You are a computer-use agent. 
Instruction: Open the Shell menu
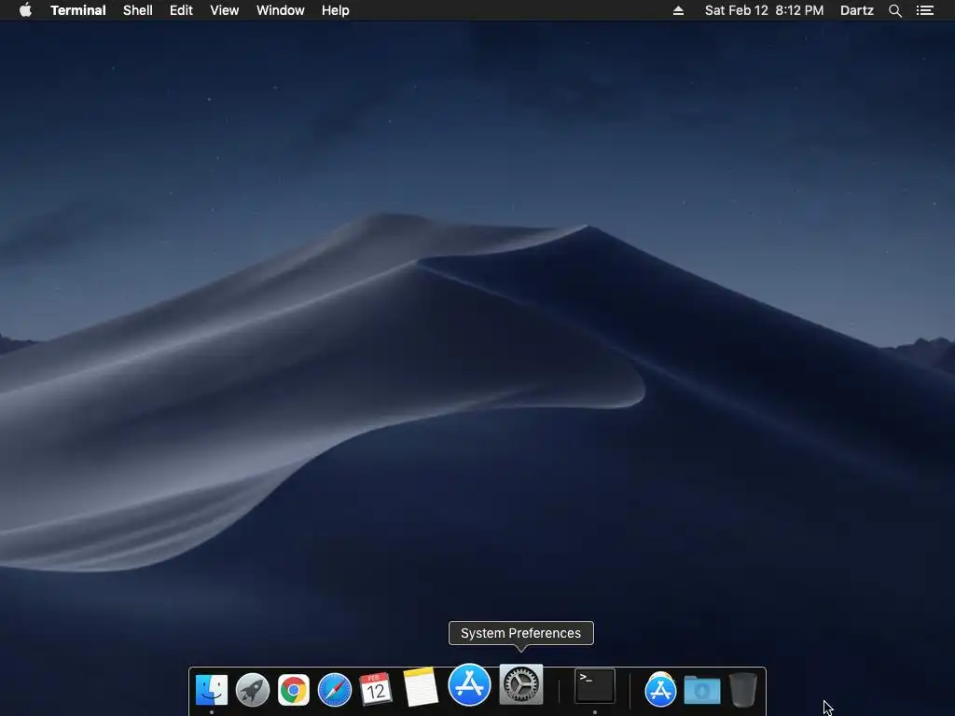[138, 10]
